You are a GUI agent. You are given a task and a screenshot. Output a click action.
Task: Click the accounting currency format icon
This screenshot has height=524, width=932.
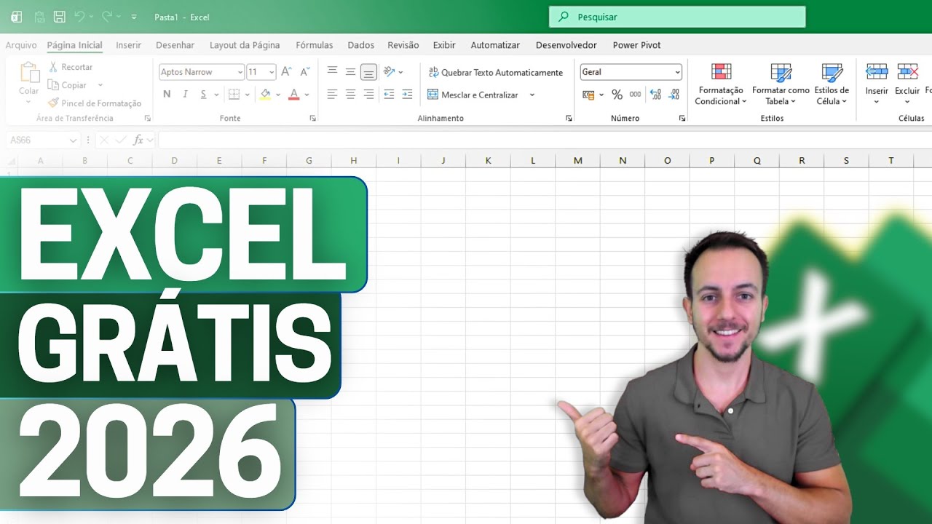589,95
